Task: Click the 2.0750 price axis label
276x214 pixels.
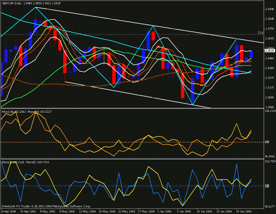Action: pos(269,29)
